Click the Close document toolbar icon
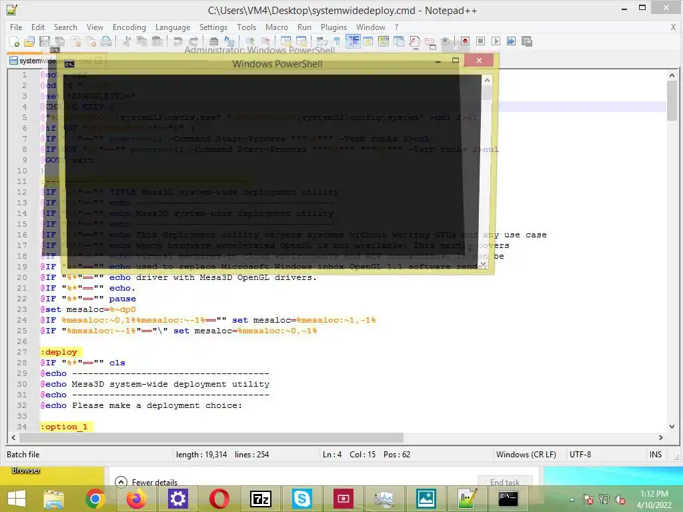683x512 pixels. 75,41
